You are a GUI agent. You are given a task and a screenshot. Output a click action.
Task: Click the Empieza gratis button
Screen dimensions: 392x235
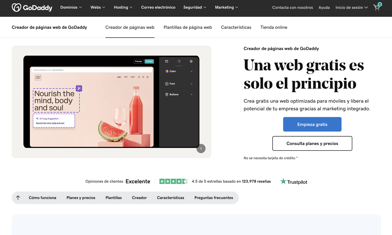coord(312,124)
